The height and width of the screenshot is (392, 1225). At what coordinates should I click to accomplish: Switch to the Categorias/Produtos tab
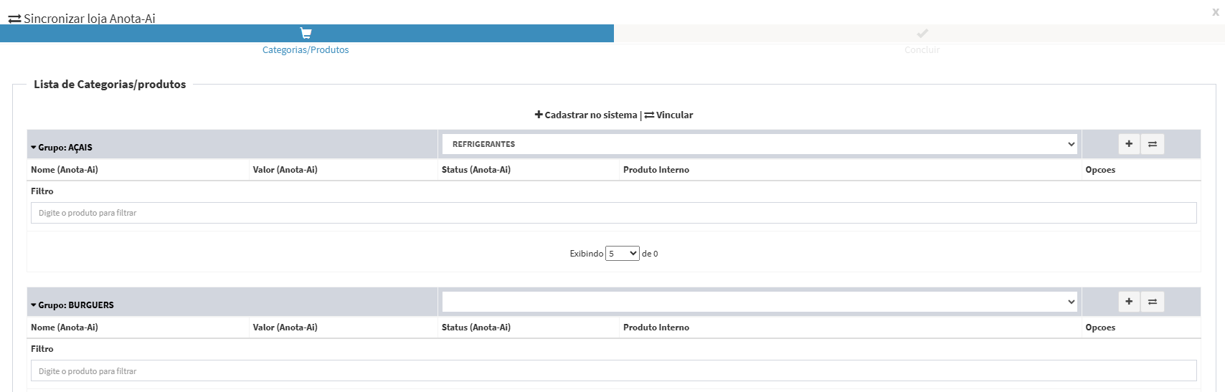pyautogui.click(x=306, y=50)
